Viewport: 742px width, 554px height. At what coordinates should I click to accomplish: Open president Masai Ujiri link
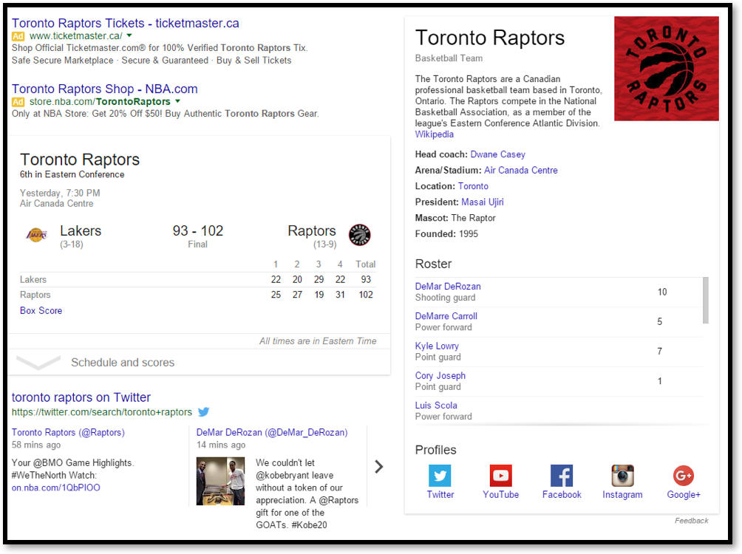tap(482, 202)
